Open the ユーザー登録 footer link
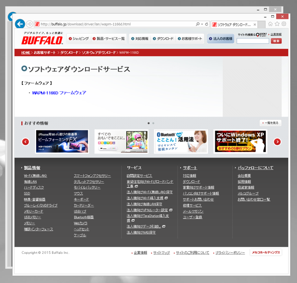The image size is (297, 283). pos(193,217)
